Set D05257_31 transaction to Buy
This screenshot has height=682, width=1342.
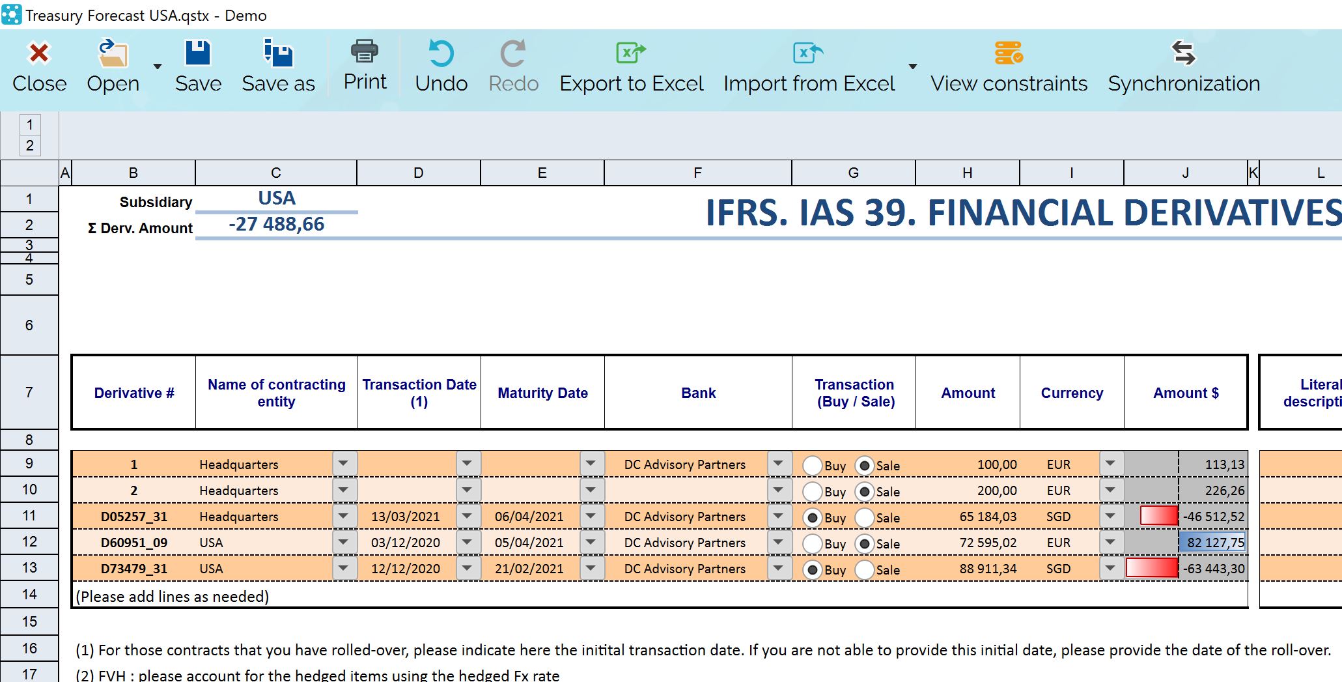click(x=812, y=518)
